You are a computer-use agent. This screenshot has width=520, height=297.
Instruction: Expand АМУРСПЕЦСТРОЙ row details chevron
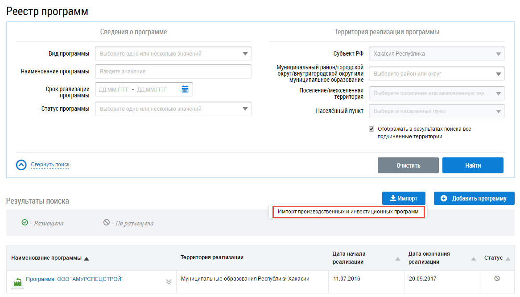[x=169, y=281]
